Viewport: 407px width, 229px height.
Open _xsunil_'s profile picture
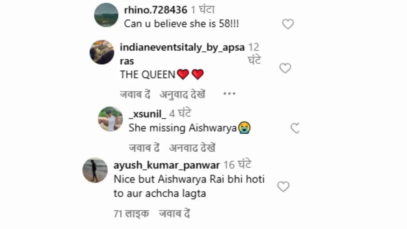(110, 119)
